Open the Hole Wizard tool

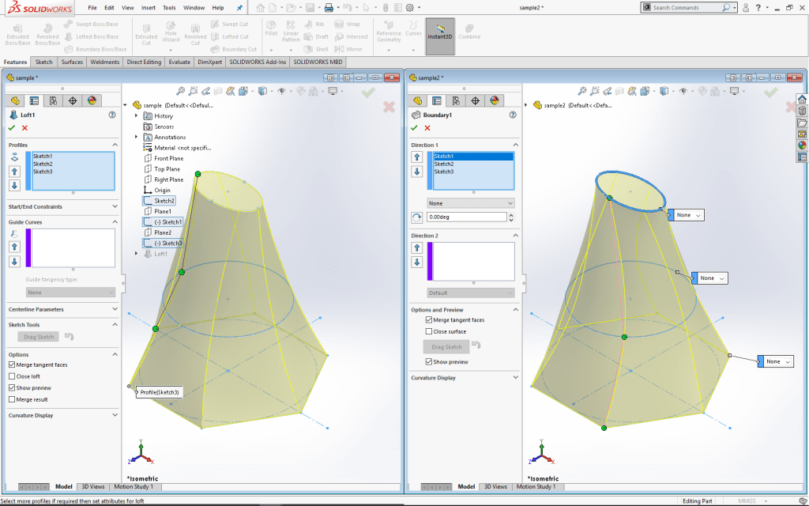point(170,32)
